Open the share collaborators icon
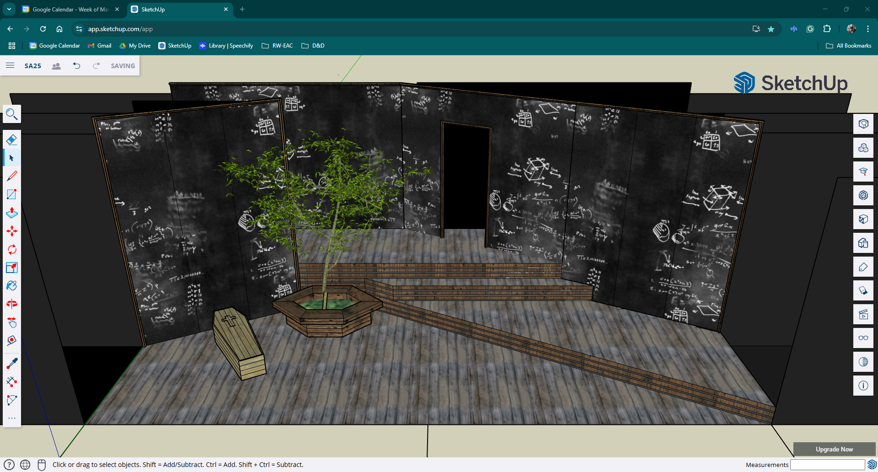This screenshot has height=472, width=878. pyautogui.click(x=56, y=66)
